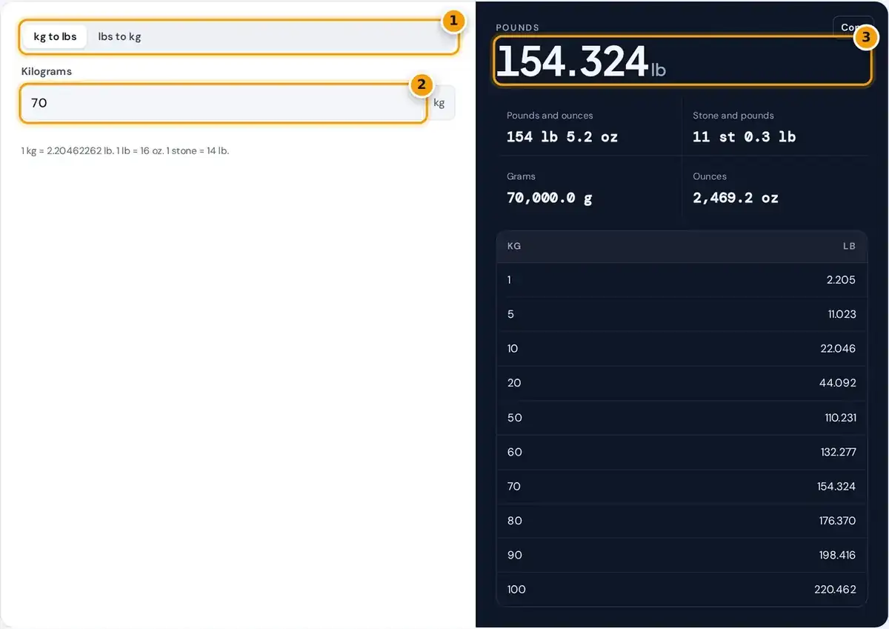Click the table row for 5 kg
This screenshot has width=889, height=629.
(682, 314)
